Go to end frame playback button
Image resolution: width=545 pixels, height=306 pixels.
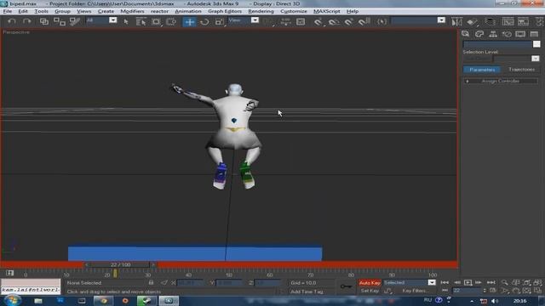[x=490, y=282]
